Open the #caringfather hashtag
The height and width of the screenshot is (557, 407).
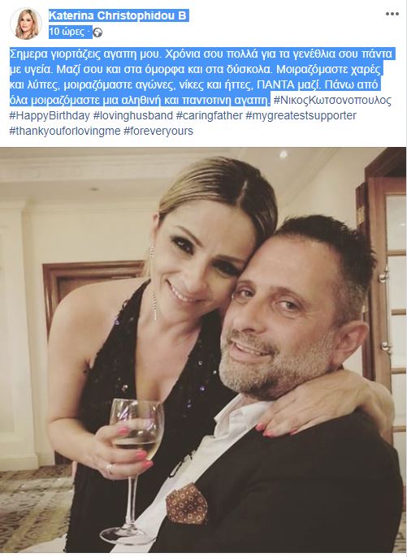click(x=209, y=116)
